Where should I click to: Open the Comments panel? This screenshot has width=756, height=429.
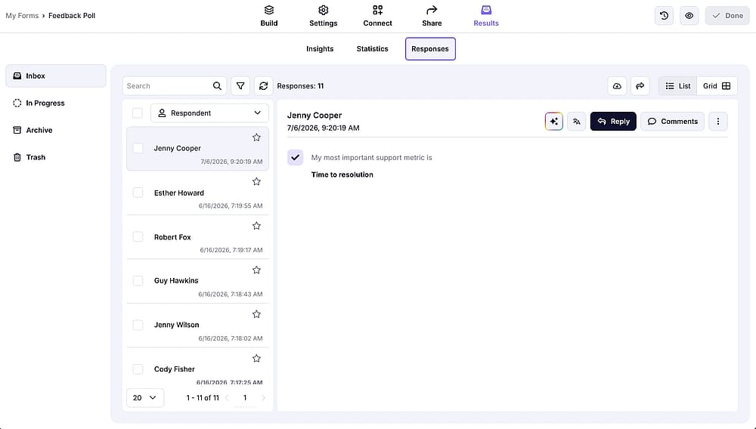pyautogui.click(x=673, y=122)
